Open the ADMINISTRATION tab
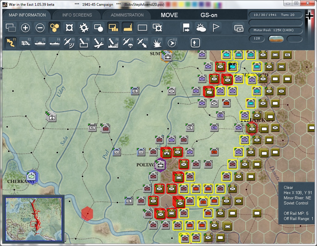Image resolution: width=317 pixels, height=246 pixels. pyautogui.click(x=127, y=15)
